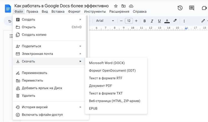Viewport: 208px width, 122px height.
Task: Select the Скачать menu entry
Action: coord(49,61)
